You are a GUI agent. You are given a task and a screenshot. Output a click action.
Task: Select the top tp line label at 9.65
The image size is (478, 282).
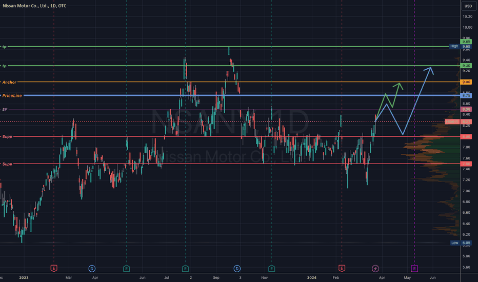tap(4, 47)
